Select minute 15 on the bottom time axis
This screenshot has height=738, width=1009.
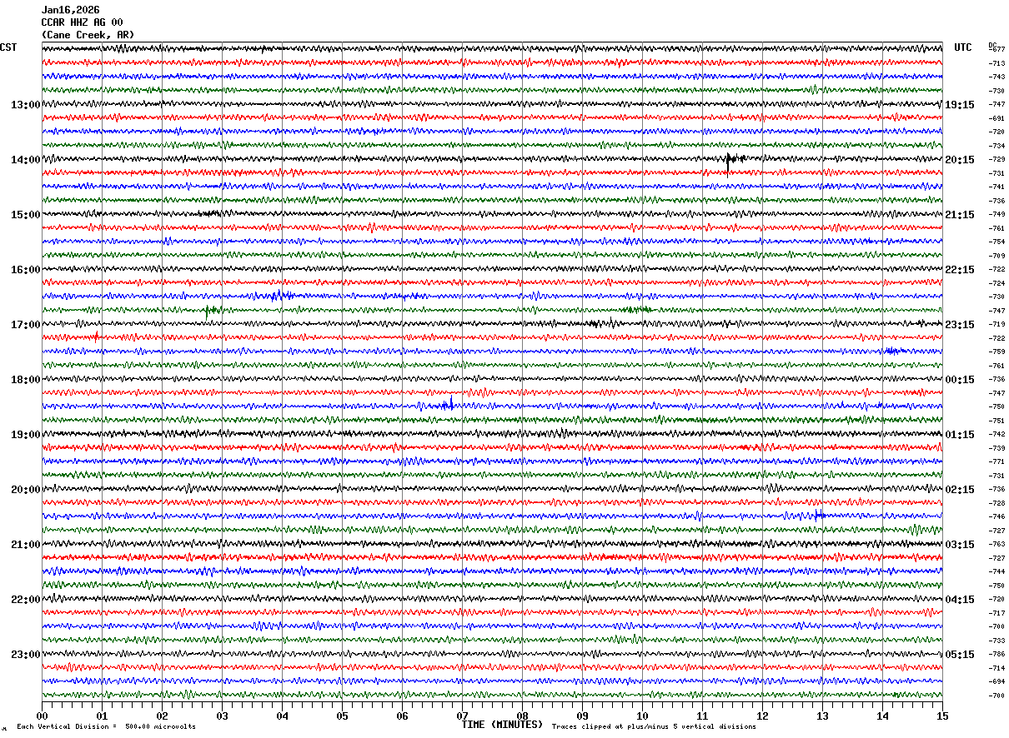coord(942,716)
